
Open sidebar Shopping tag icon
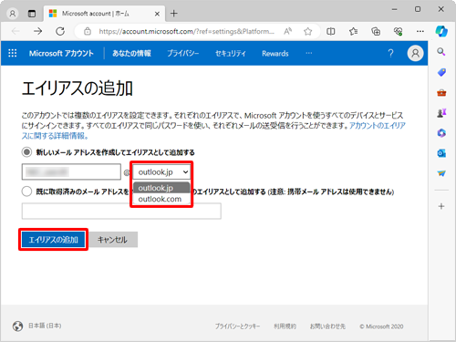point(441,72)
